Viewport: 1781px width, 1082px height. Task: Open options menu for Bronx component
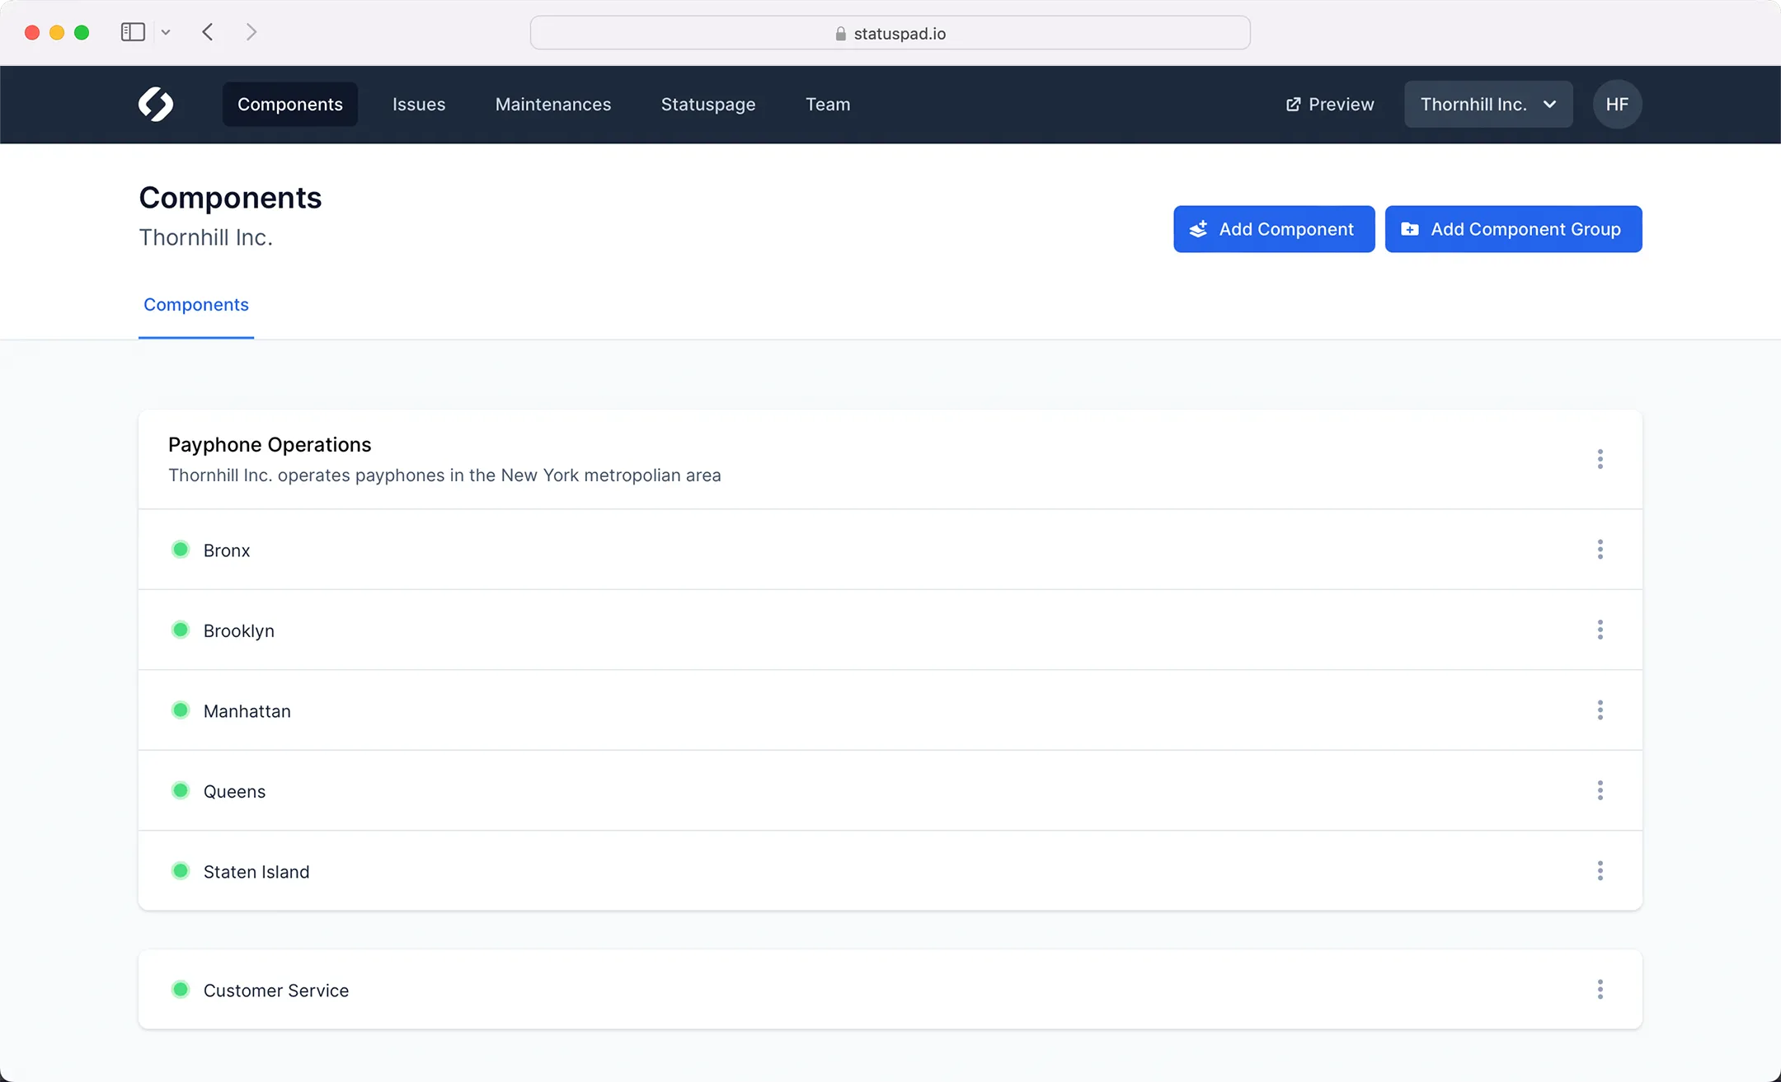point(1600,550)
